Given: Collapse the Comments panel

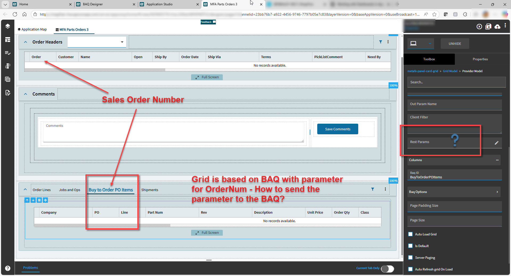Looking at the screenshot, I should tap(26, 94).
